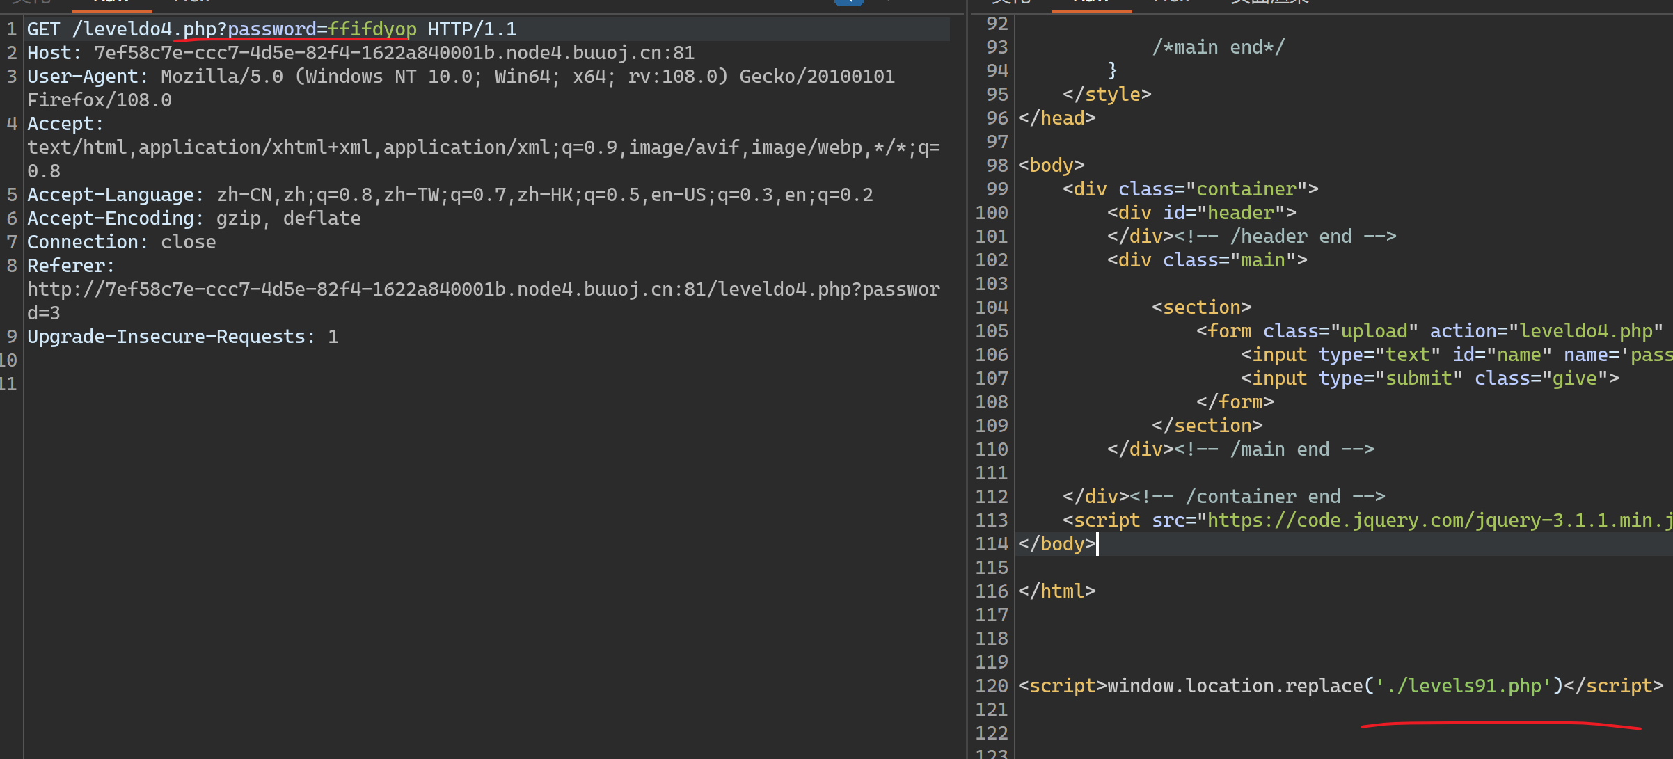Click the Upgrade-Insecure-Requests header line

(x=182, y=337)
